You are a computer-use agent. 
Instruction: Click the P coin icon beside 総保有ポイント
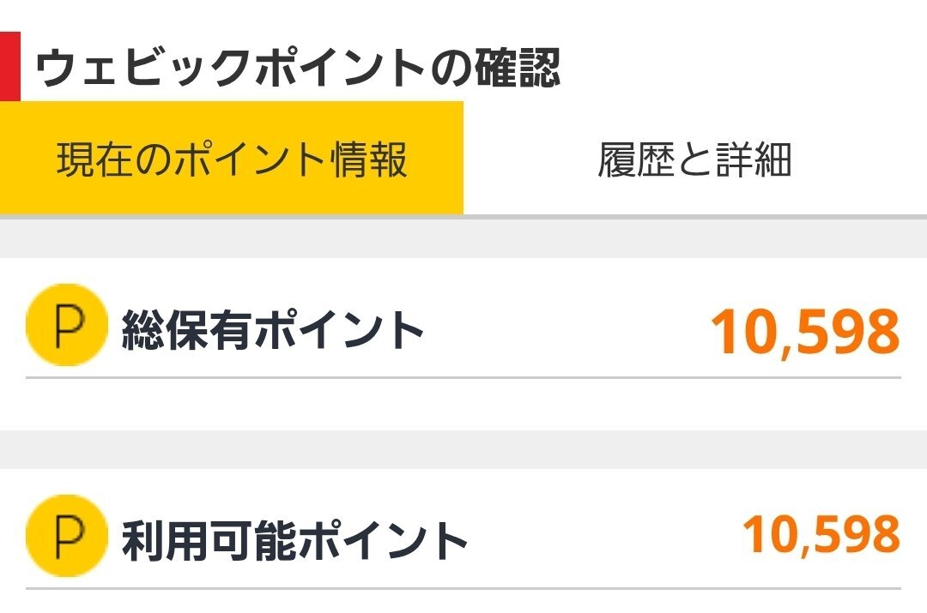click(67, 324)
